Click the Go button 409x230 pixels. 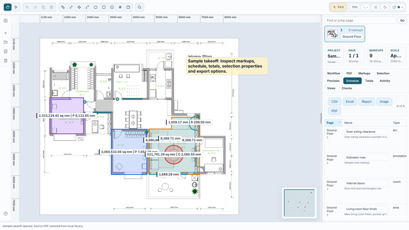click(402, 20)
